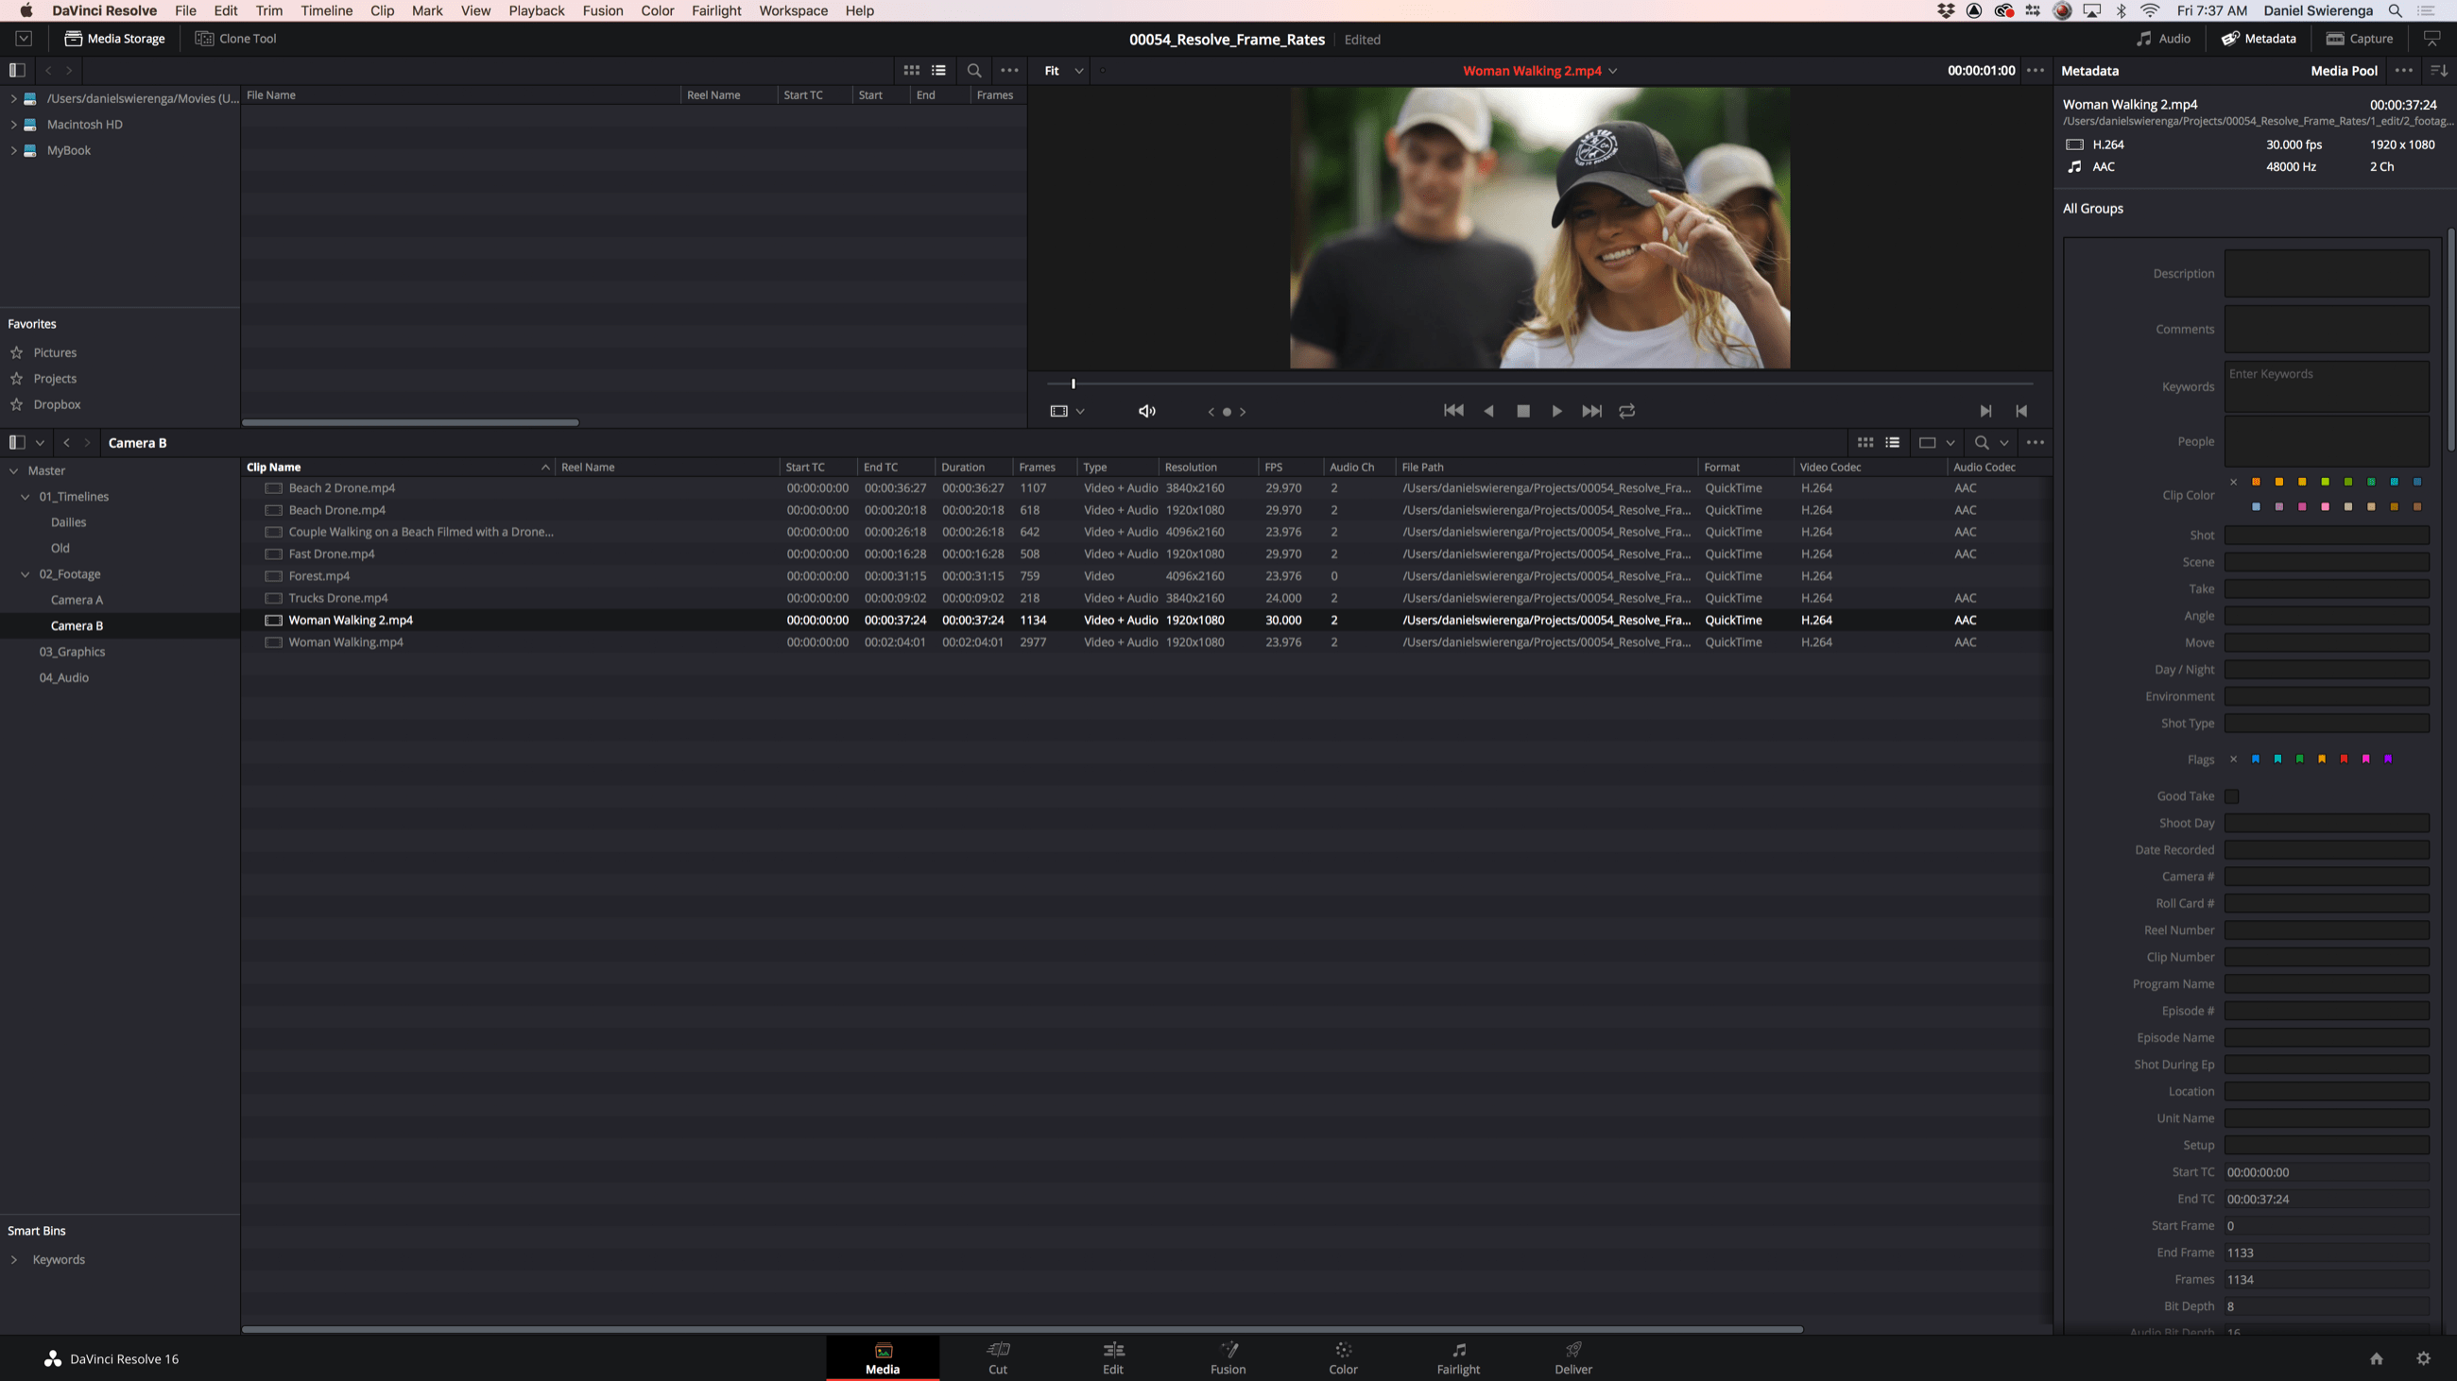Open the Fit zoom dropdown
Image resolution: width=2457 pixels, height=1381 pixels.
pyautogui.click(x=1060, y=70)
